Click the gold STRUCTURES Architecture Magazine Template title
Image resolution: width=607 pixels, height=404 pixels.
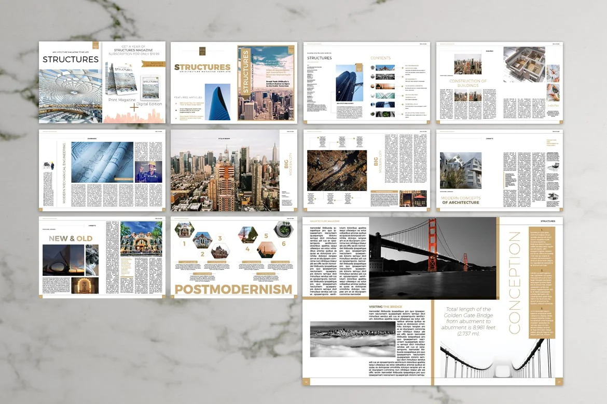202,68
